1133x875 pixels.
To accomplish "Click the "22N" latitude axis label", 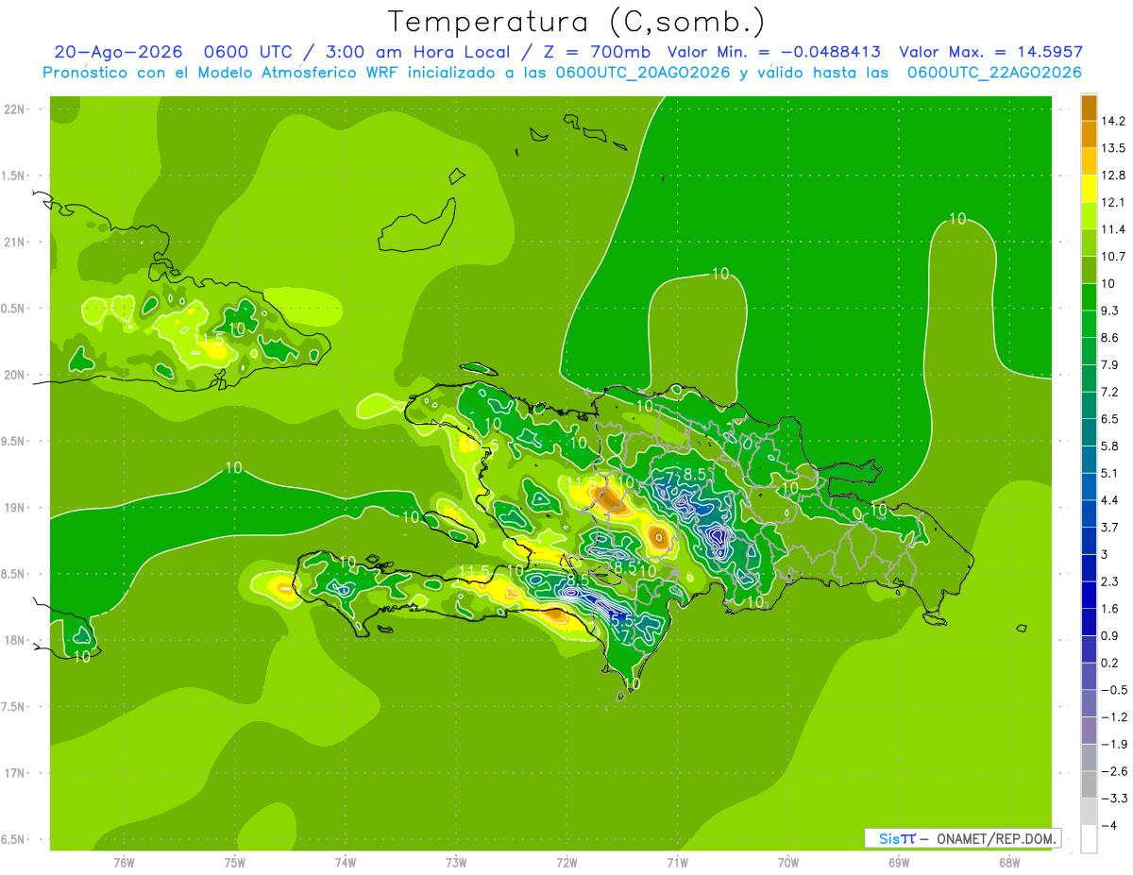I will 13,109.
